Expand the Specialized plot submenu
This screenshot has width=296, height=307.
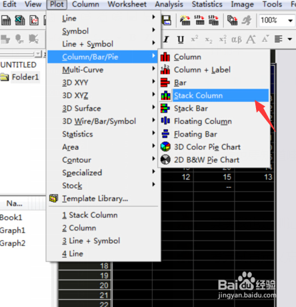(104, 172)
